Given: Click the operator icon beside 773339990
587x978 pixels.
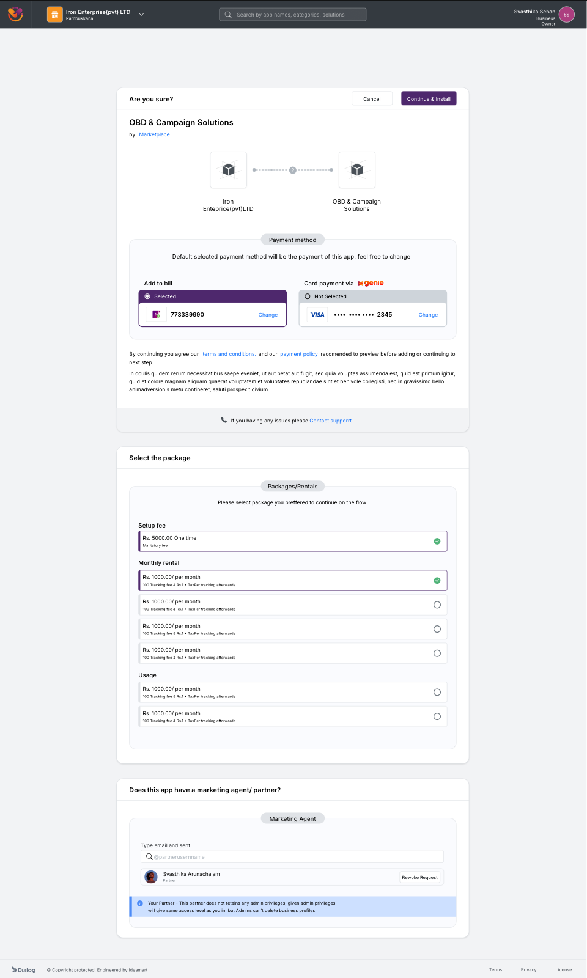Looking at the screenshot, I should pyautogui.click(x=157, y=314).
